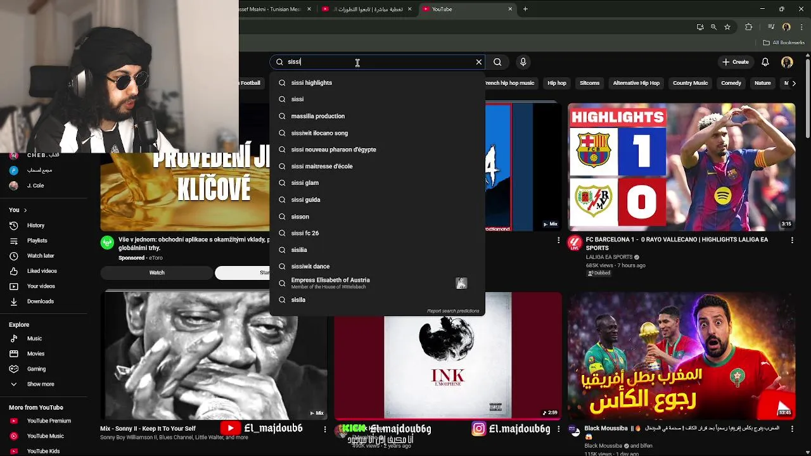Open Chrome three-dot menu
811x456 pixels.
(801, 27)
